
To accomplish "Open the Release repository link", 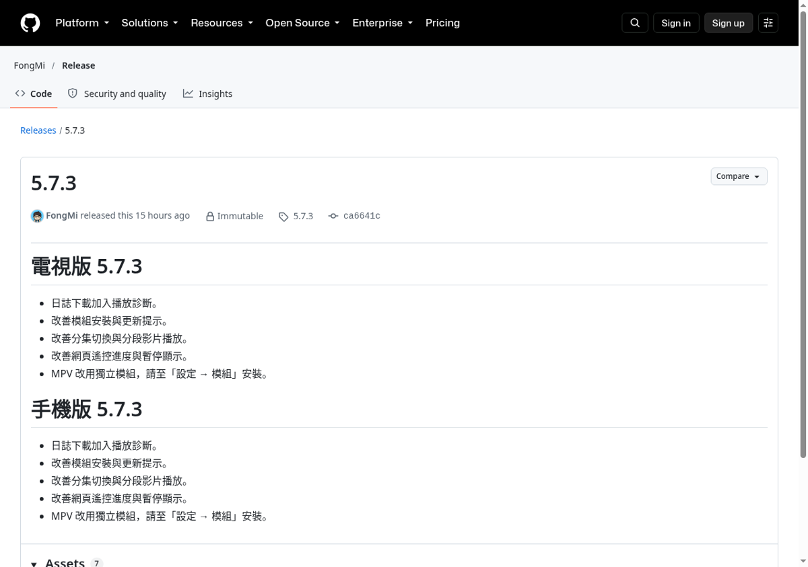I will pos(78,65).
